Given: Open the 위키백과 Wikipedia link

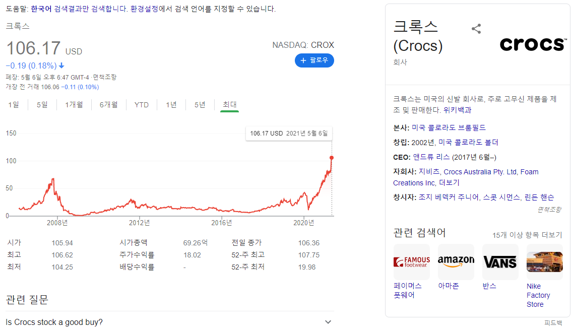Looking at the screenshot, I should pyautogui.click(x=457, y=110).
